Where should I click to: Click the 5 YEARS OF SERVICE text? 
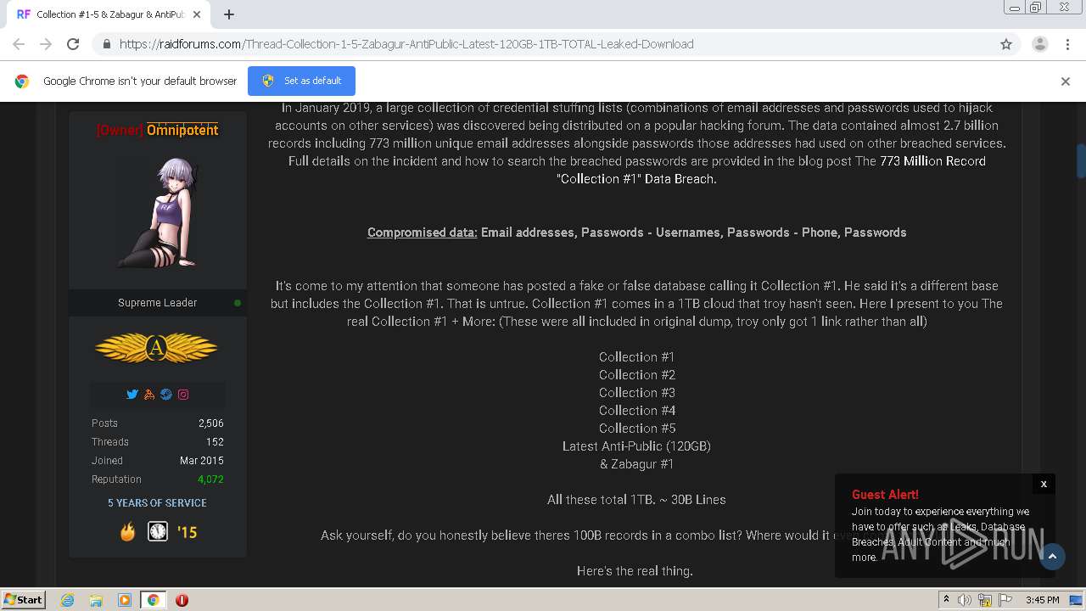coord(157,503)
